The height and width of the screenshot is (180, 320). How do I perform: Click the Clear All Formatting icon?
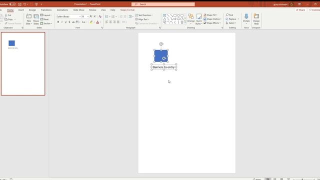click(x=100, y=16)
